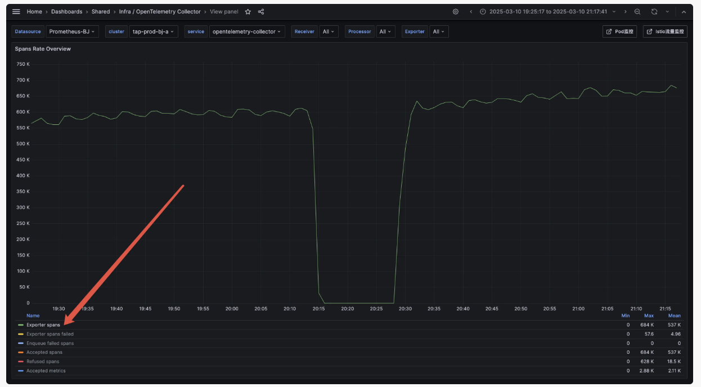
Task: Collapse top bar with chevron-up icon
Action: (x=683, y=12)
